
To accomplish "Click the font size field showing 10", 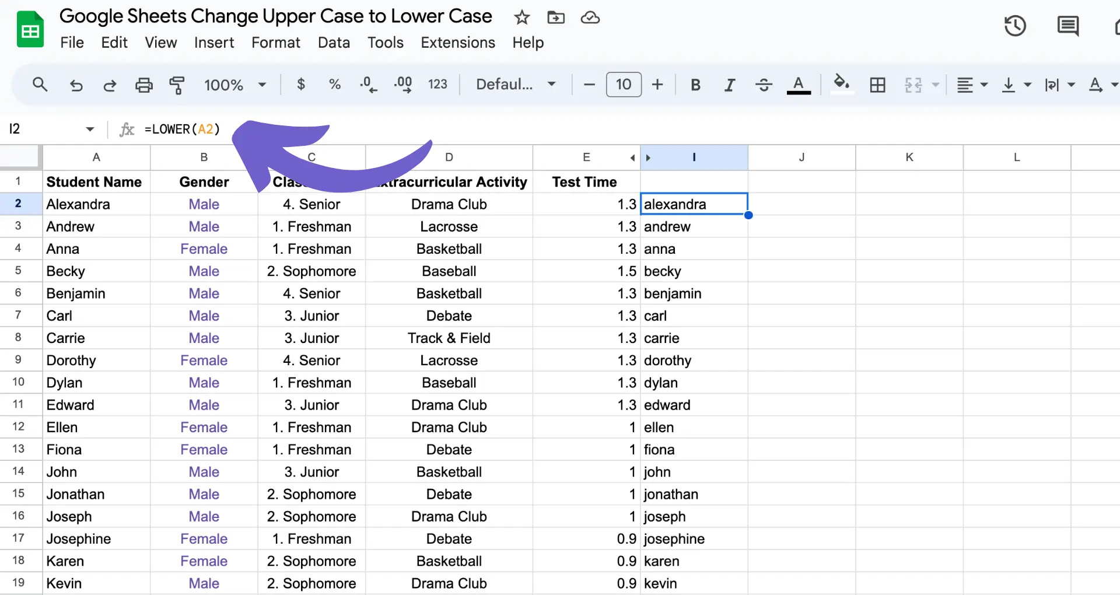I will click(624, 85).
